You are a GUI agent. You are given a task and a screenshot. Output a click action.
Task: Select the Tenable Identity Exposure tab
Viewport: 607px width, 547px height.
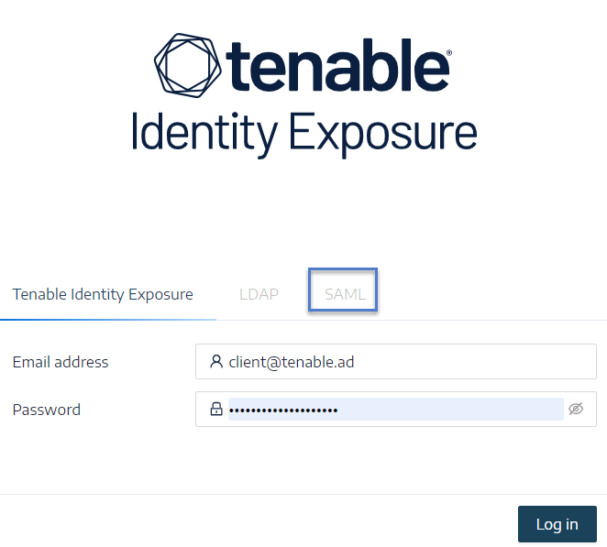coord(103,294)
